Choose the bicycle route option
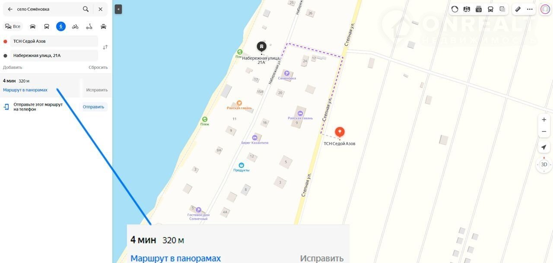This screenshot has height=263, width=553. [75, 26]
